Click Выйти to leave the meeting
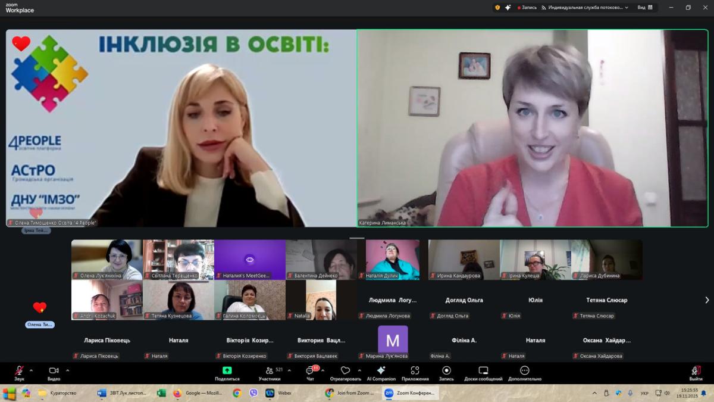This screenshot has height=402, width=714. click(x=696, y=373)
